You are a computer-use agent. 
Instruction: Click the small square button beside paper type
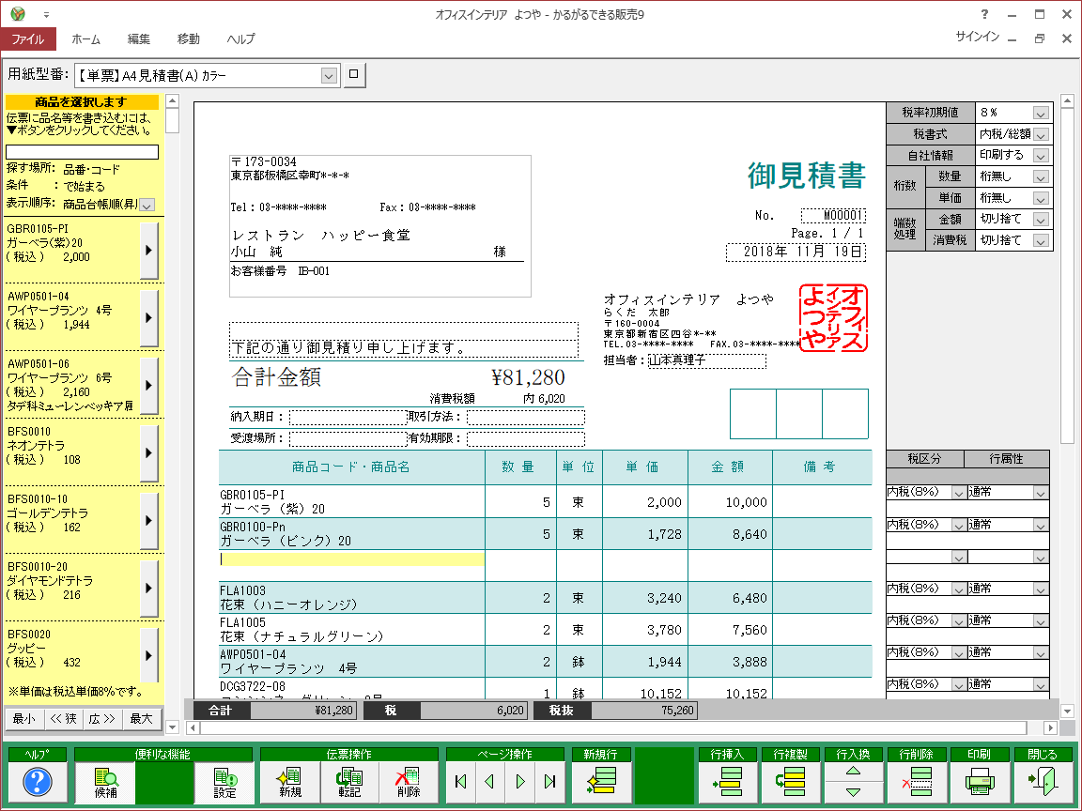(x=353, y=74)
